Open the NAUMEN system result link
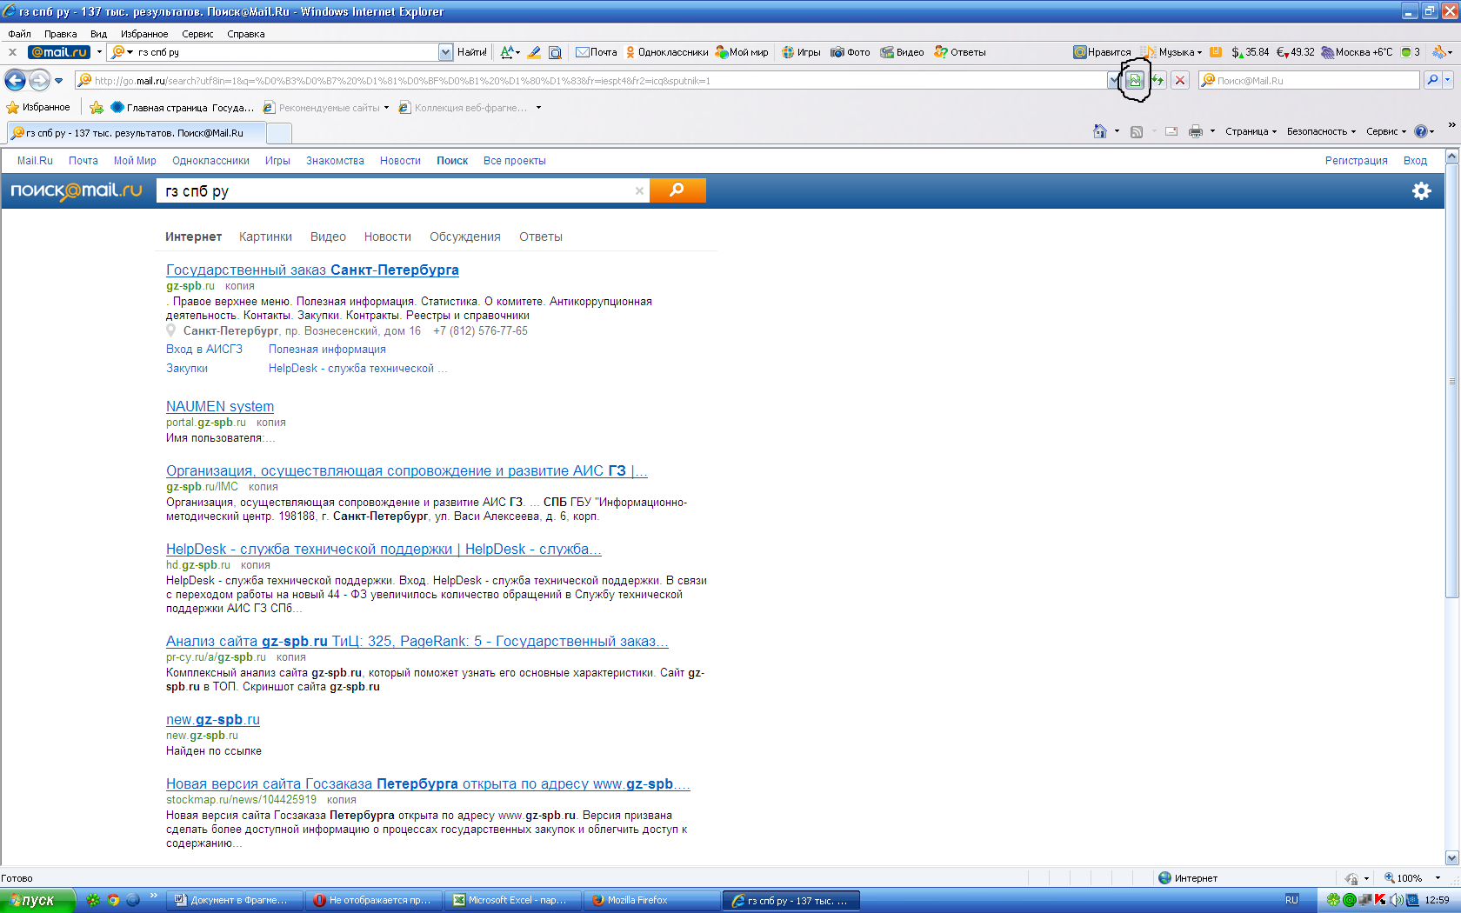 pyautogui.click(x=220, y=406)
